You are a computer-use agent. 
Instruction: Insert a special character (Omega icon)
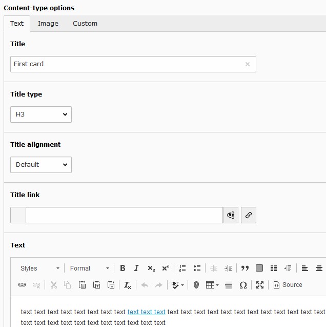243,285
